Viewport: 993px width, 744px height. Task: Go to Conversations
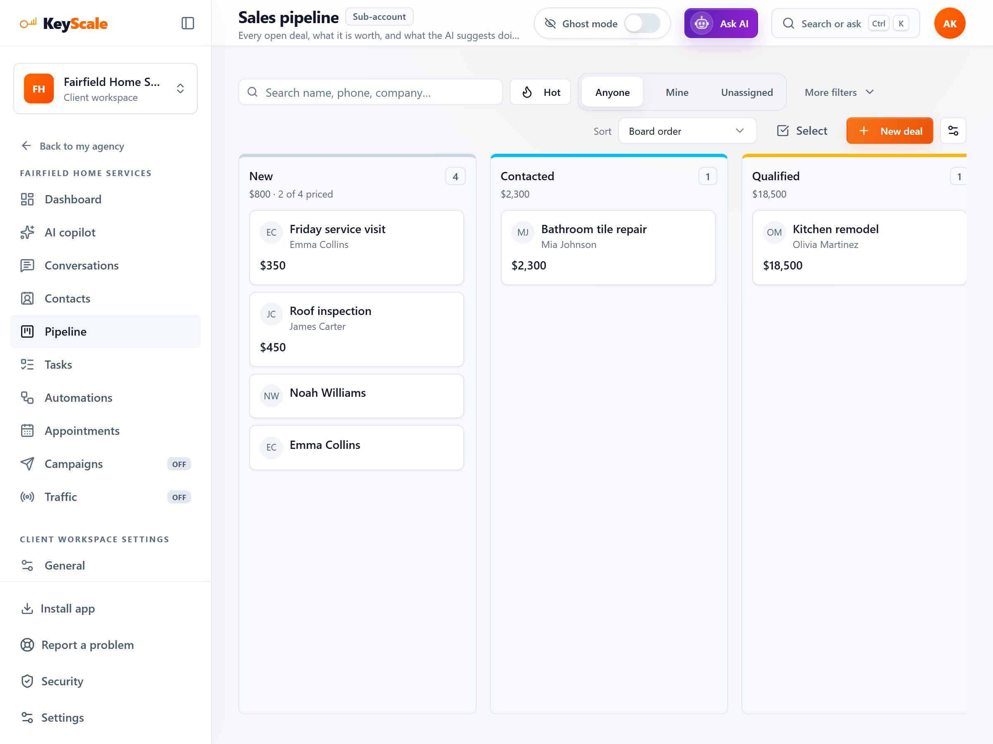point(106,265)
